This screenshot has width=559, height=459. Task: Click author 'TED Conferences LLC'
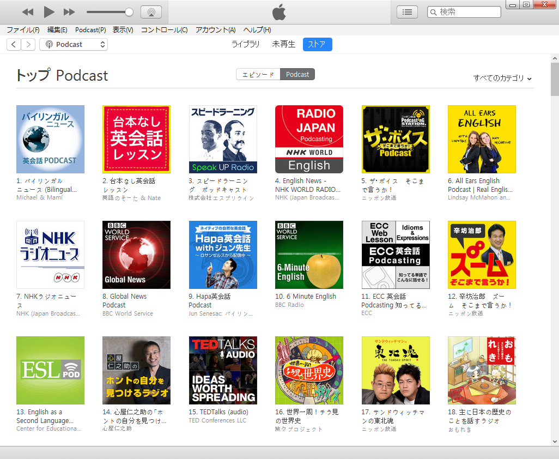(217, 420)
